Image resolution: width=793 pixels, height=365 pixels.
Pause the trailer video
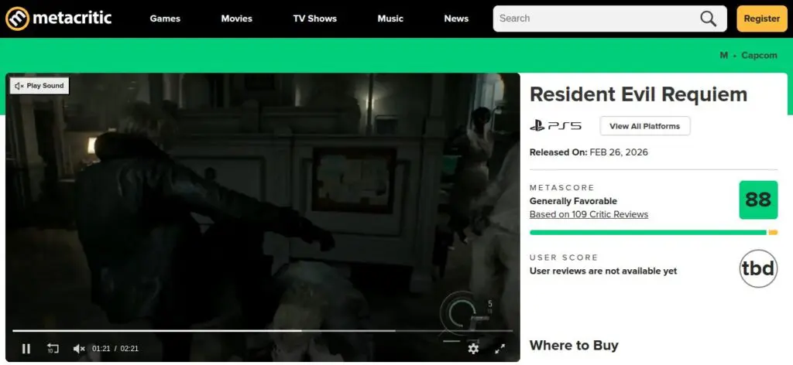click(x=26, y=349)
